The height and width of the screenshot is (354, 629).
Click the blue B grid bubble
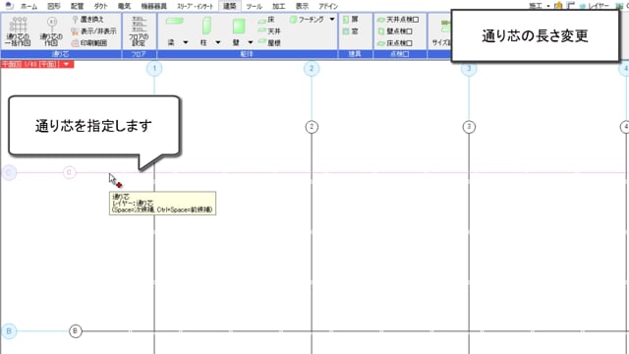(x=9, y=331)
